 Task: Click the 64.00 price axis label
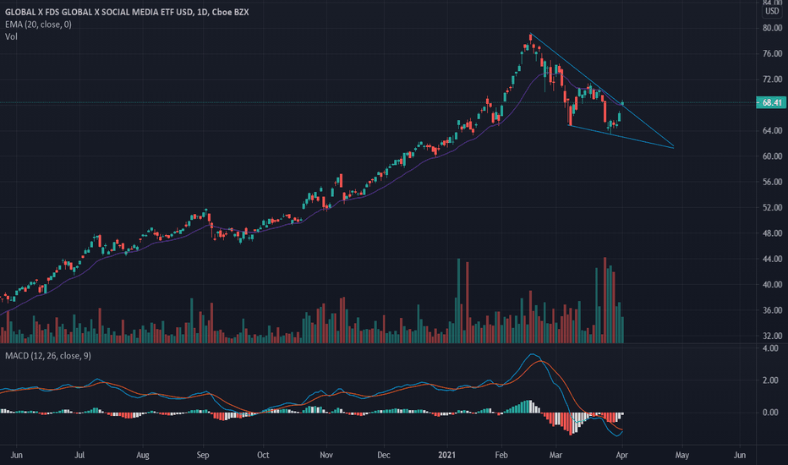click(772, 131)
